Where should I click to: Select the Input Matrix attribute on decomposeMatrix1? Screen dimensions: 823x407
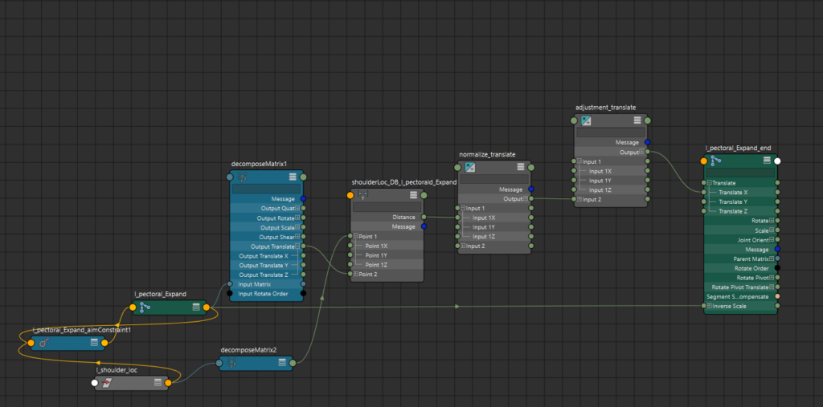[254, 284]
